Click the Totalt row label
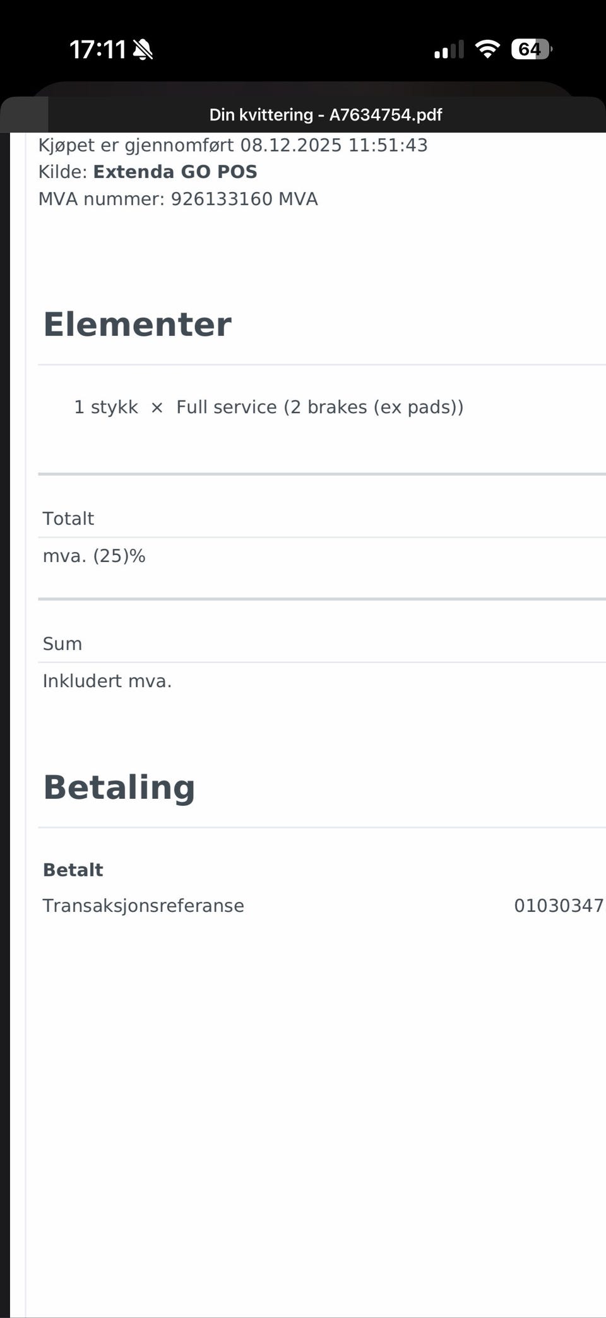Screen dimensions: 606x1318 tap(68, 518)
